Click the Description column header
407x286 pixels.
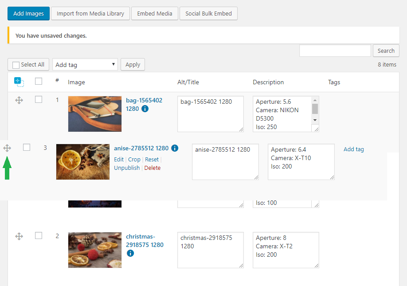pyautogui.click(x=268, y=82)
